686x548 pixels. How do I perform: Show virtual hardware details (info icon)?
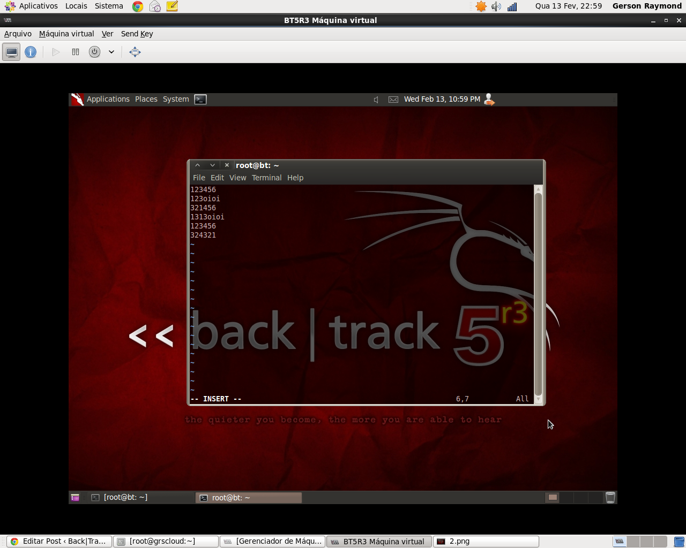(31, 52)
